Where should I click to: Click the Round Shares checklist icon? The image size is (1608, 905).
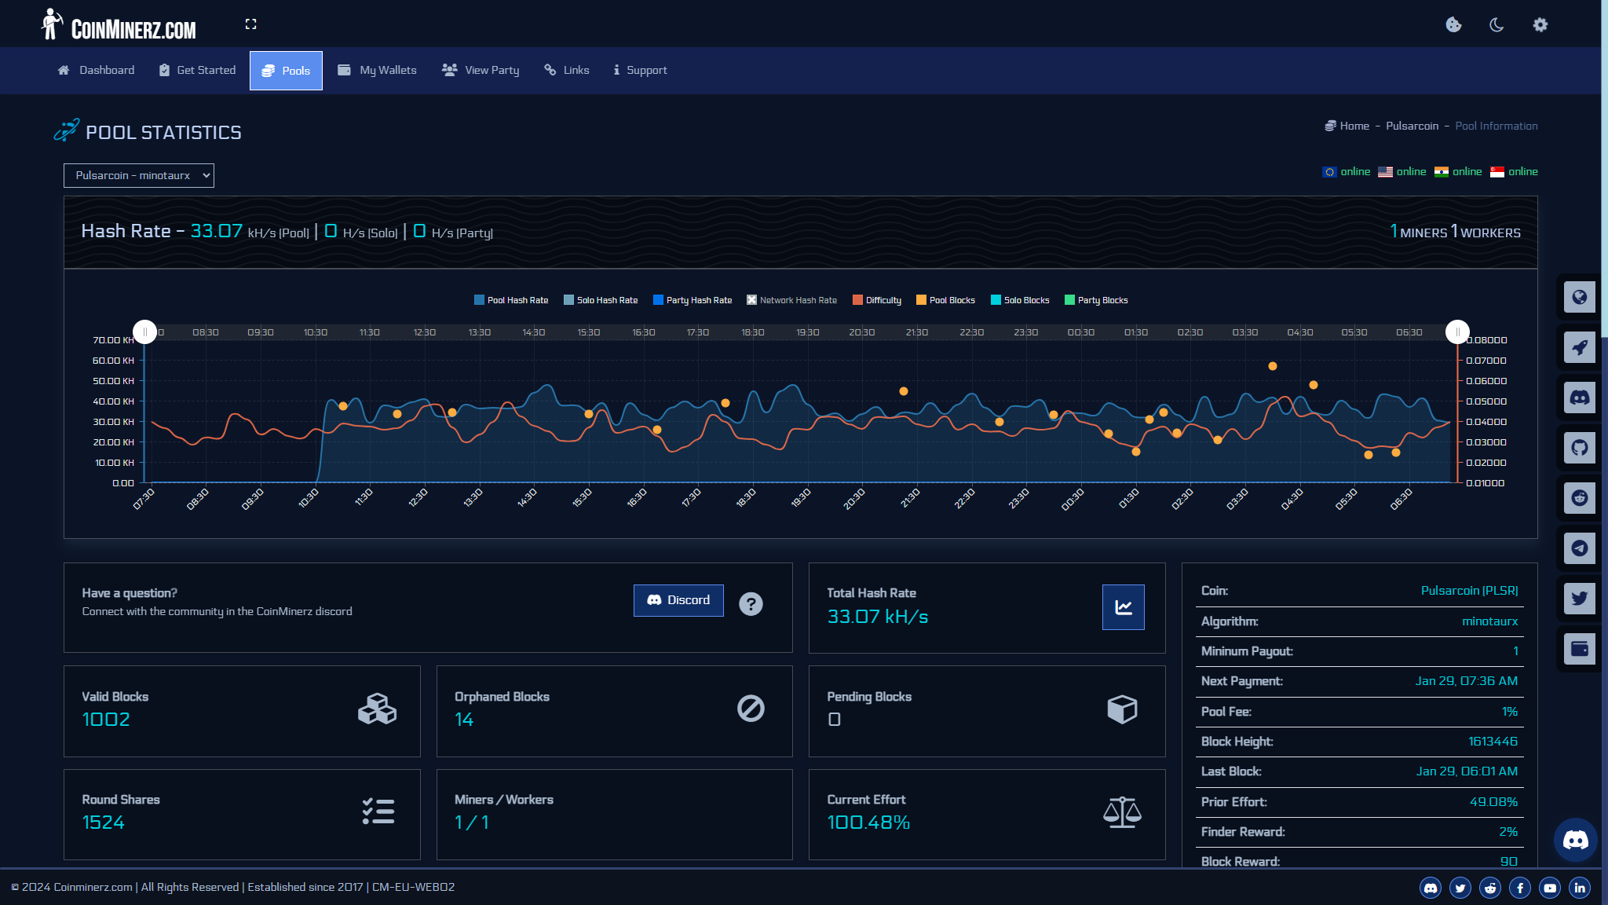378,812
